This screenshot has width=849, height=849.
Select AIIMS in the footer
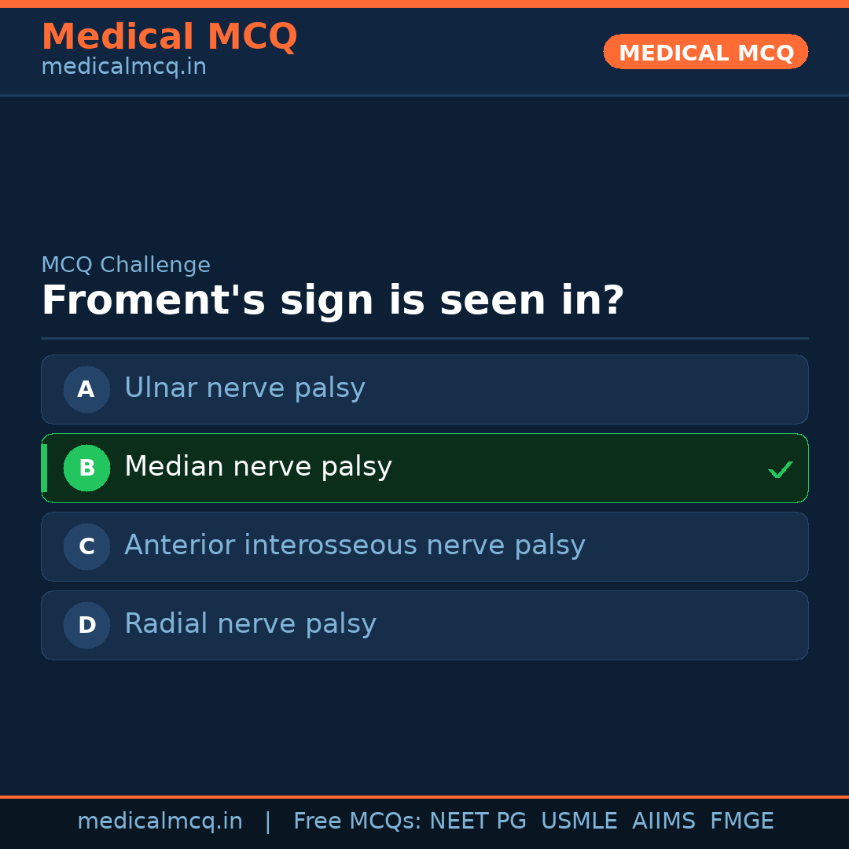(663, 821)
